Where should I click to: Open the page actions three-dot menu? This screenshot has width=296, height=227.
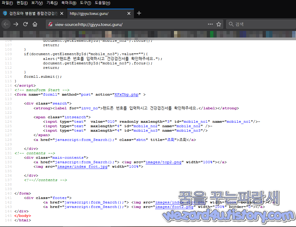pos(210,24)
